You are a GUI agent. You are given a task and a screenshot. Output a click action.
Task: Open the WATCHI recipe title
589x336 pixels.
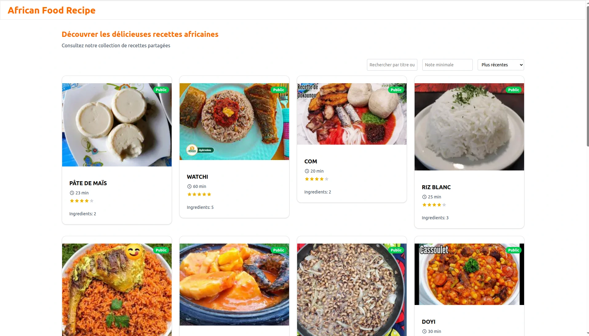click(197, 177)
